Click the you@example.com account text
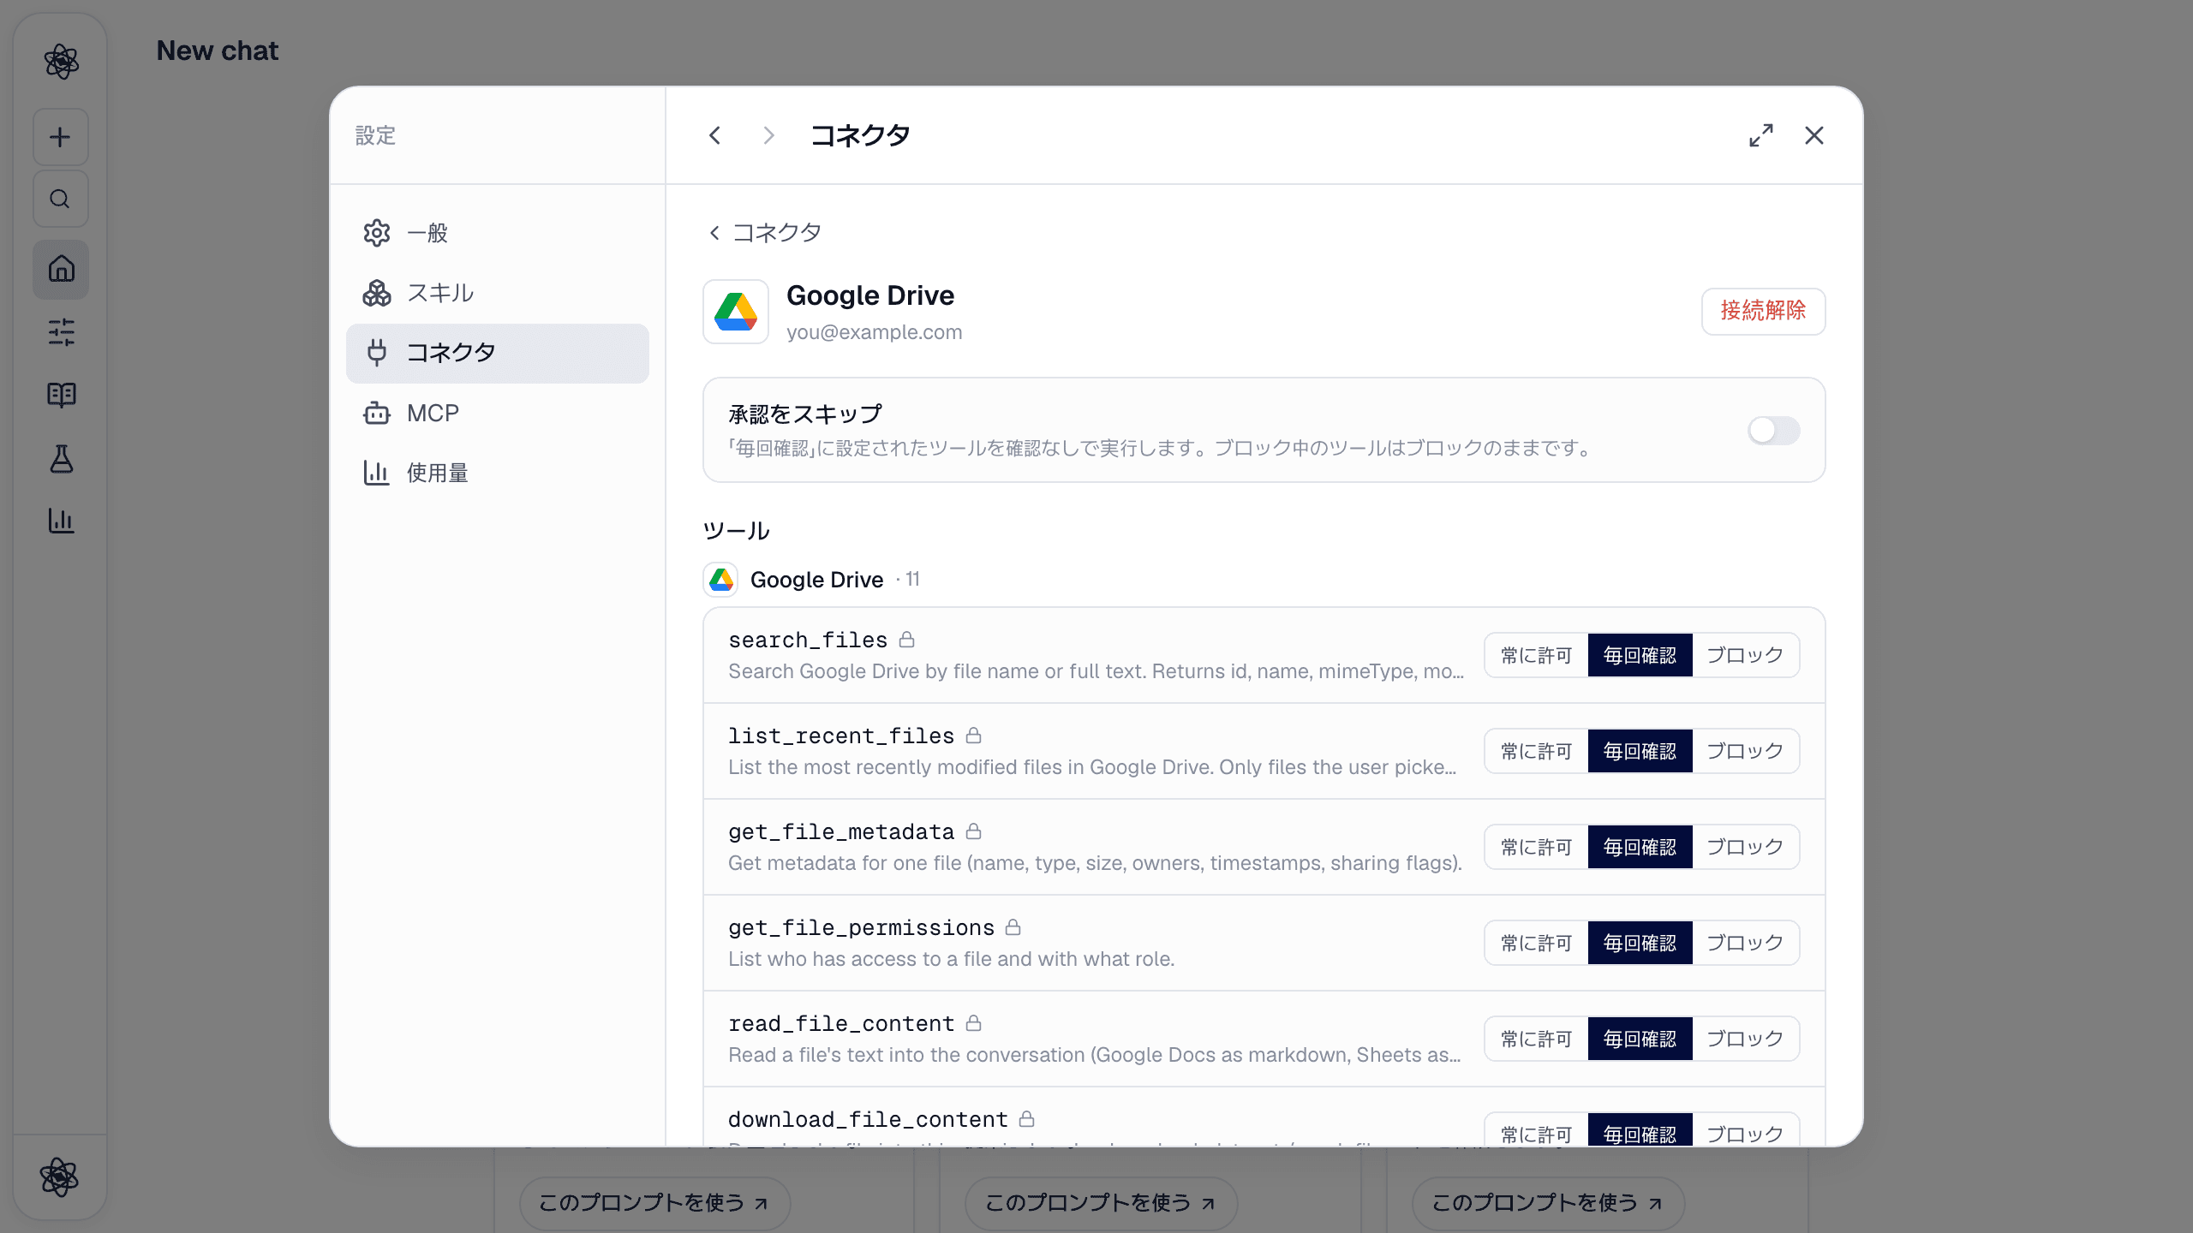 click(874, 332)
